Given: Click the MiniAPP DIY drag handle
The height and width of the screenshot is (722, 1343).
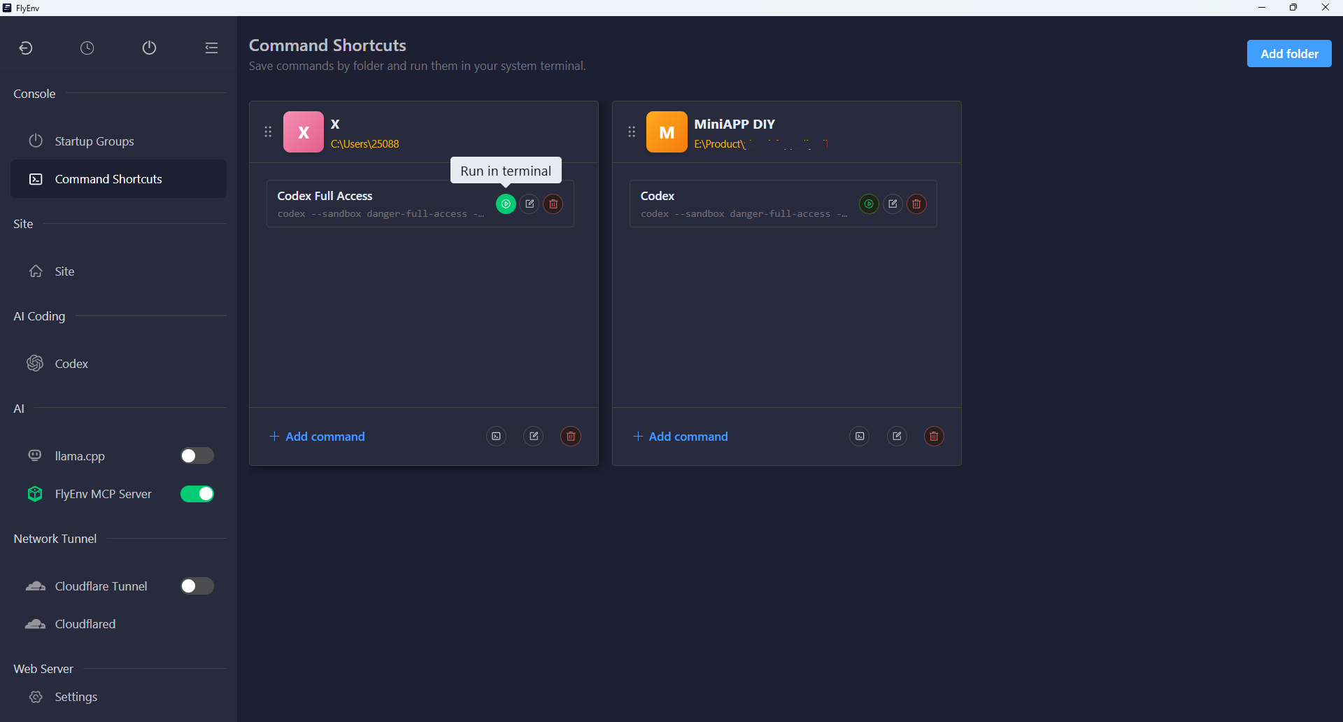Looking at the screenshot, I should tap(632, 132).
